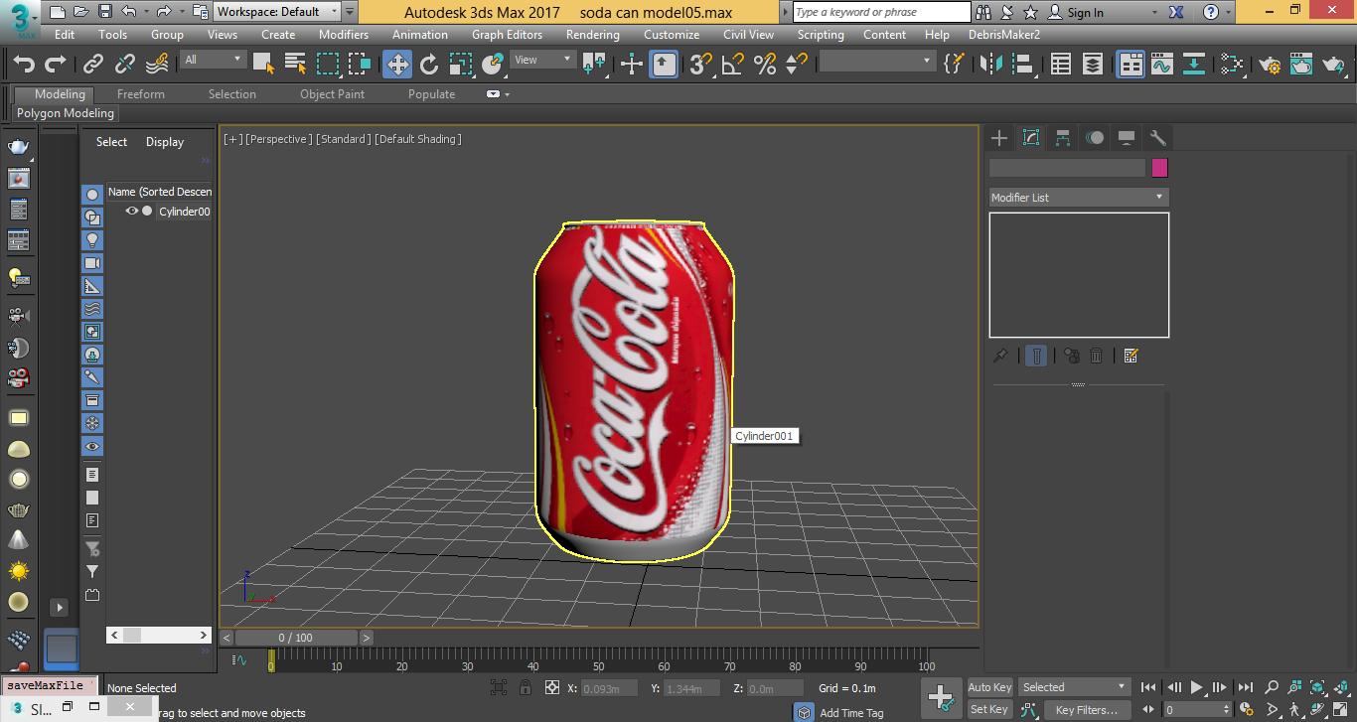Switch to the Populate ribbon tab

(x=431, y=94)
